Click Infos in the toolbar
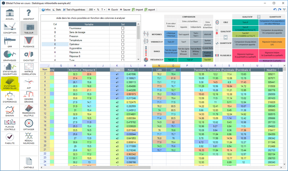This screenshot has height=171, width=288. click(x=46, y=10)
